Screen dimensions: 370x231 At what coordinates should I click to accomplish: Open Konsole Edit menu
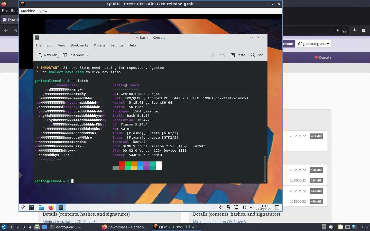49,45
